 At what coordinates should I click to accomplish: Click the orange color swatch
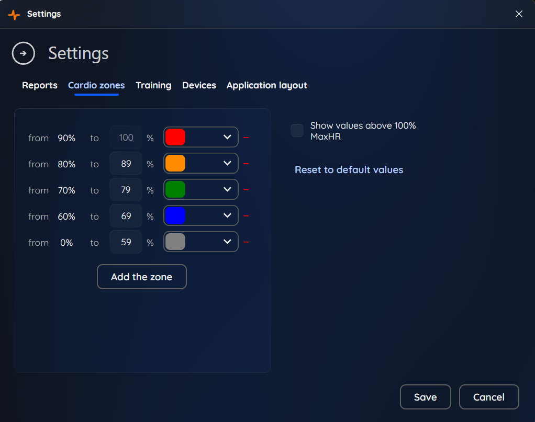[x=175, y=163]
